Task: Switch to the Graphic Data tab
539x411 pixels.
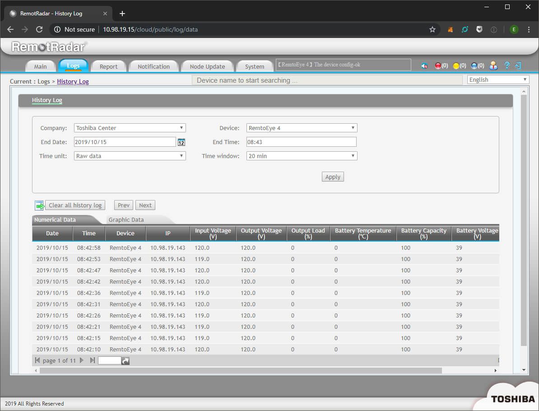Action: (x=126, y=220)
